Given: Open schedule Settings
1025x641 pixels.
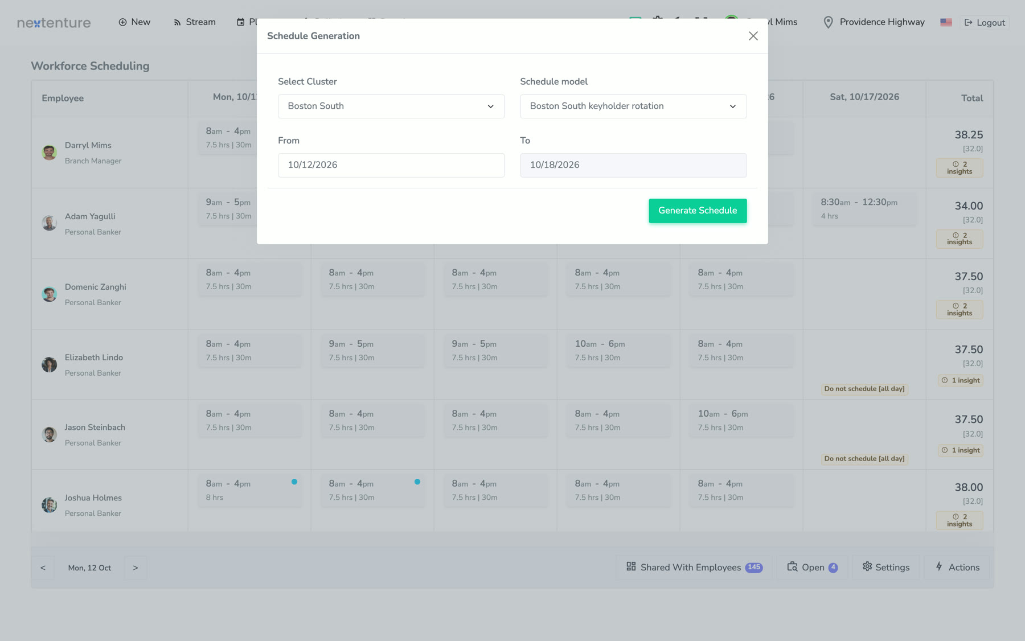Looking at the screenshot, I should (885, 567).
